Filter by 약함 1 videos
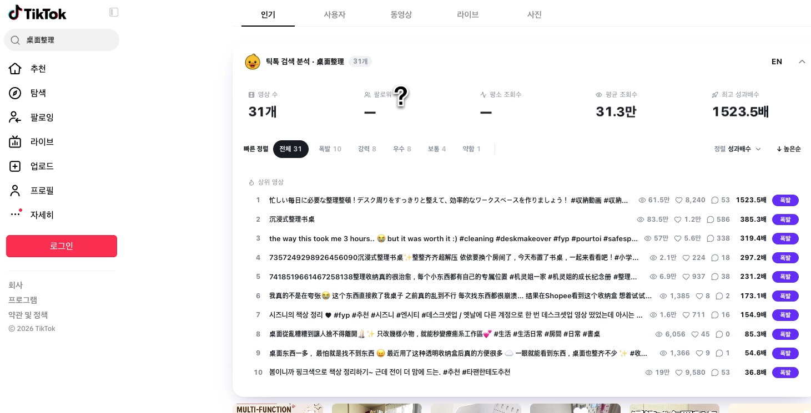Image resolution: width=811 pixels, height=413 pixels. point(472,149)
